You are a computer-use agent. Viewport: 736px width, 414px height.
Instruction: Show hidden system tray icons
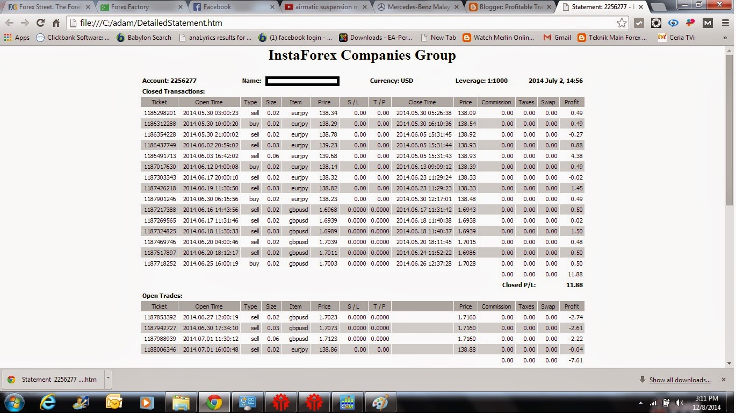coord(640,403)
